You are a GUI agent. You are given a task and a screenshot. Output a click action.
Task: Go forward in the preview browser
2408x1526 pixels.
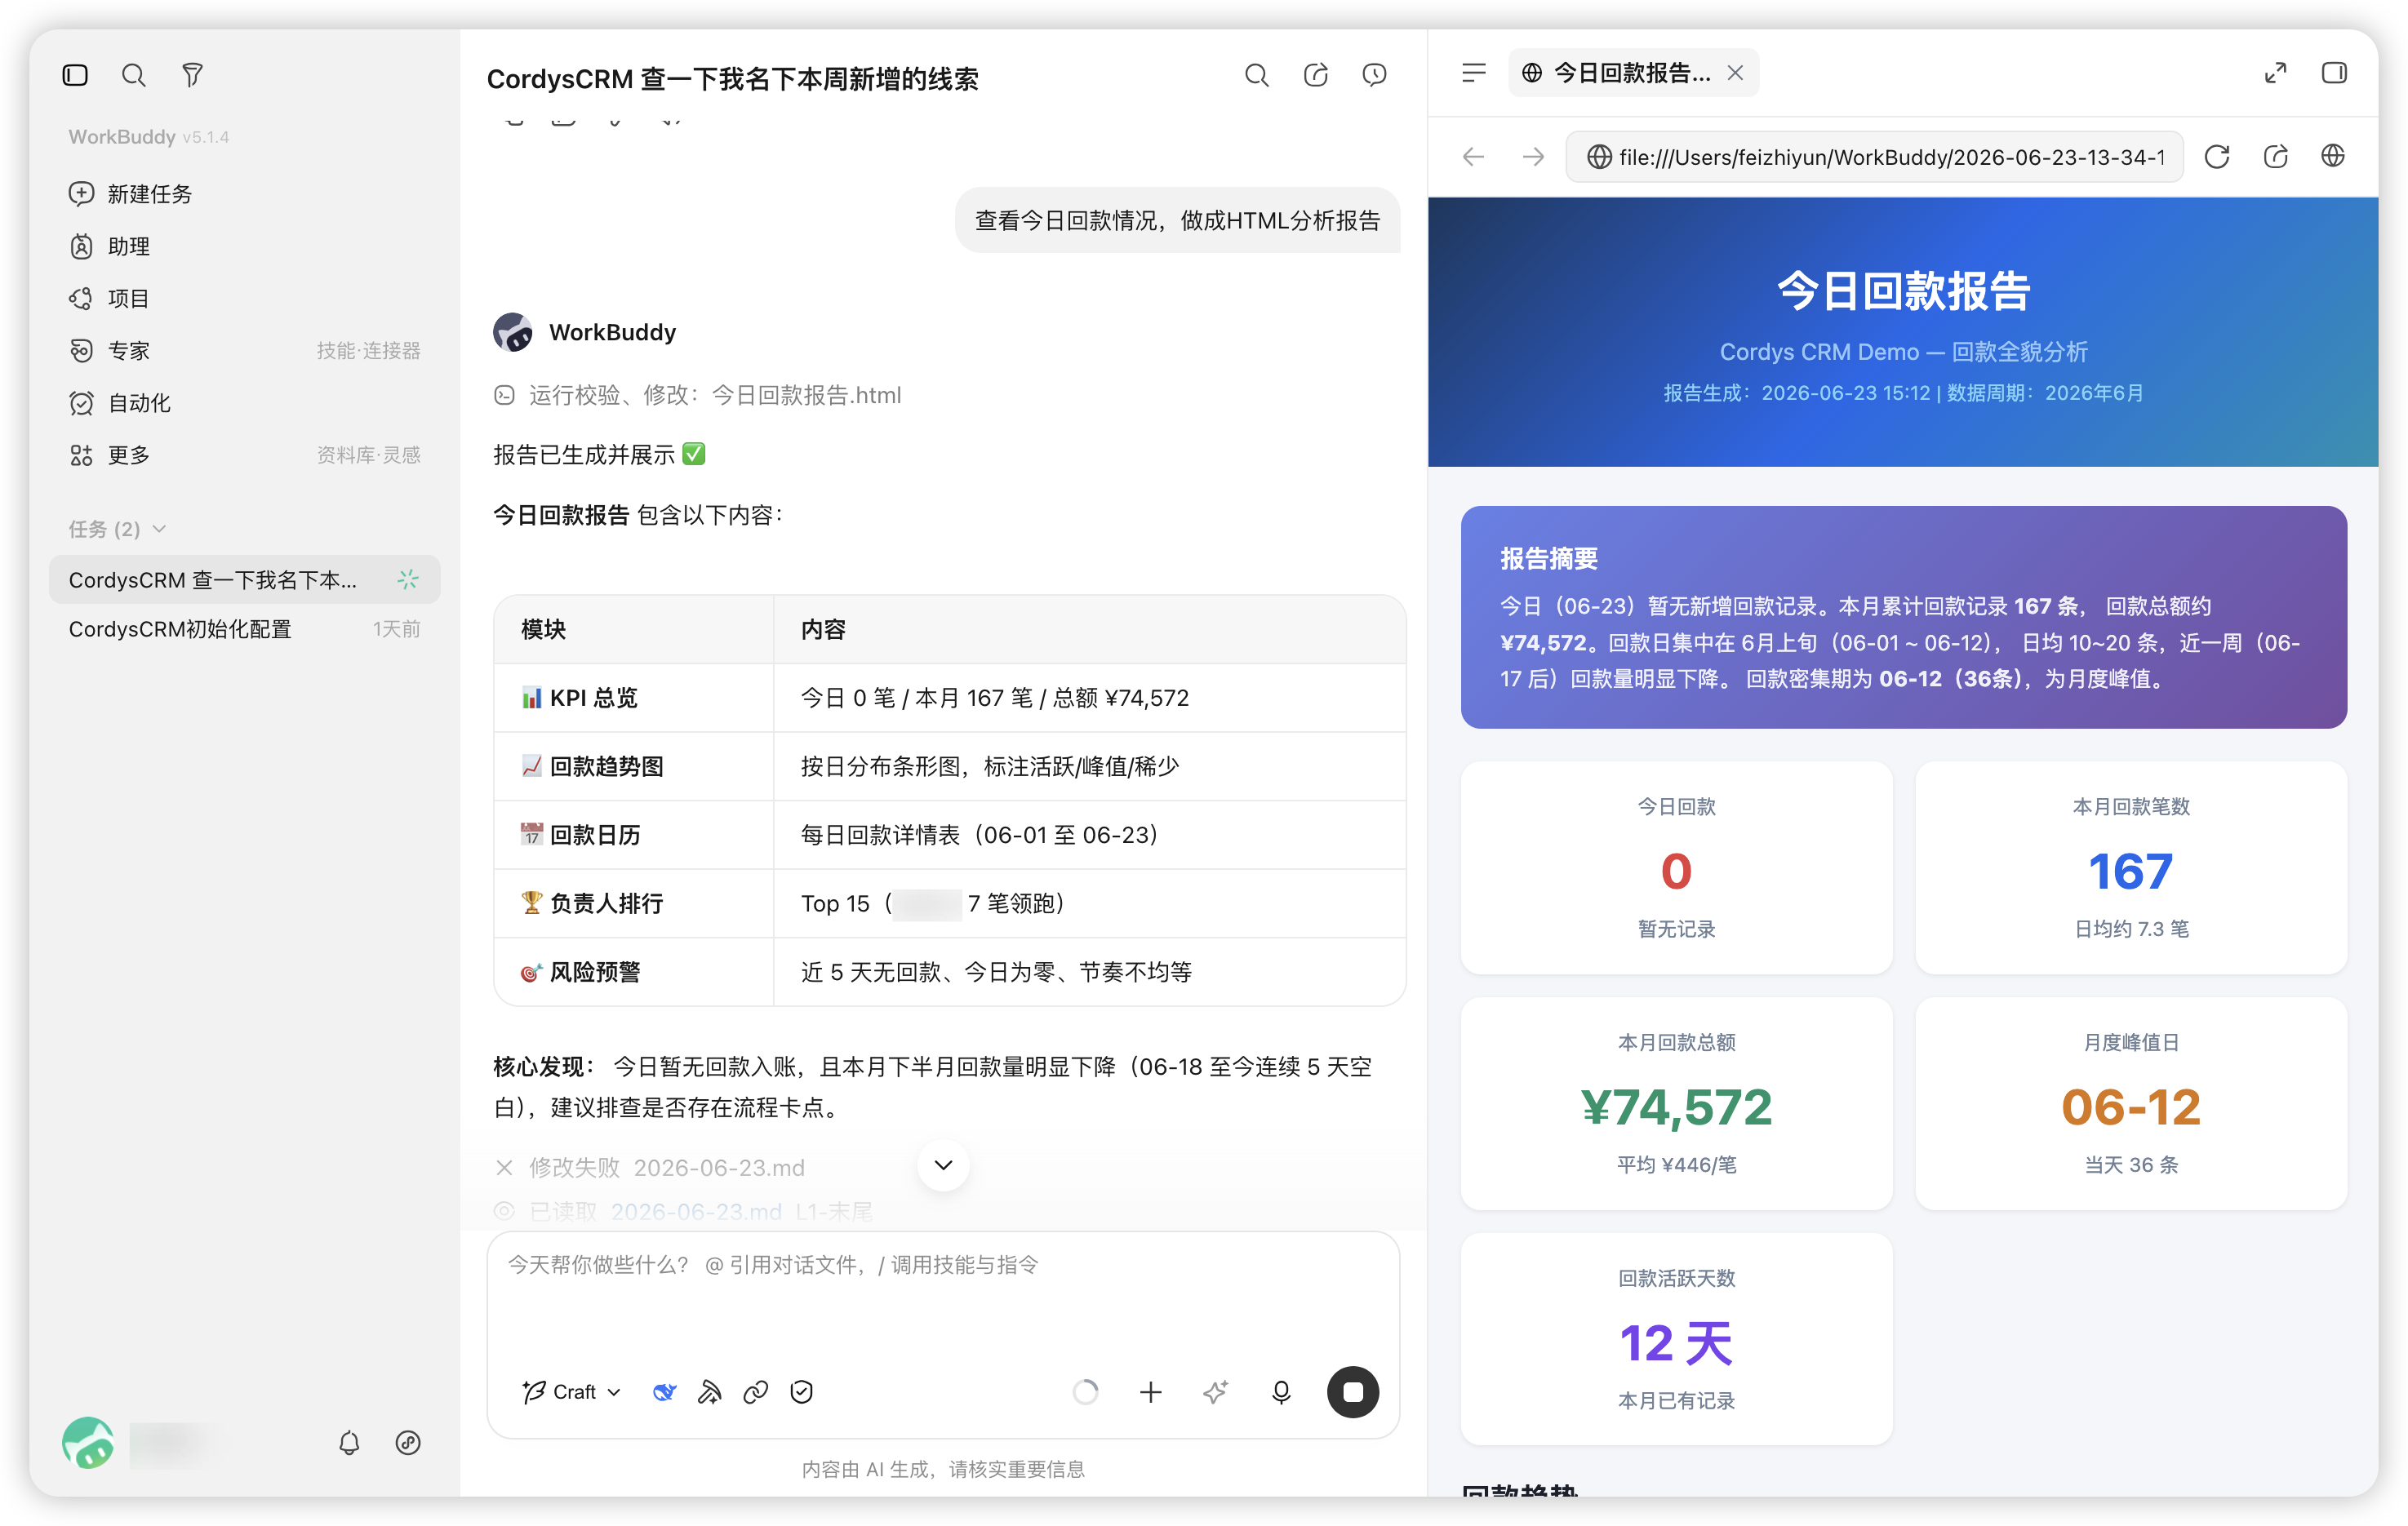1533,157
